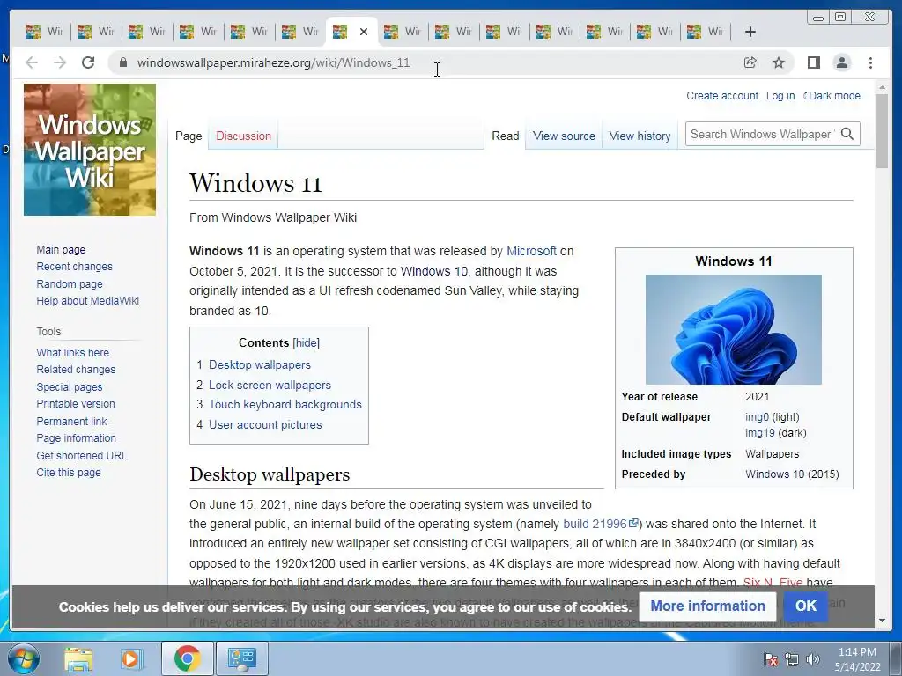Open the Windows 11 bloom wallpaper thumbnail
This screenshot has height=676, width=902.
(734, 329)
